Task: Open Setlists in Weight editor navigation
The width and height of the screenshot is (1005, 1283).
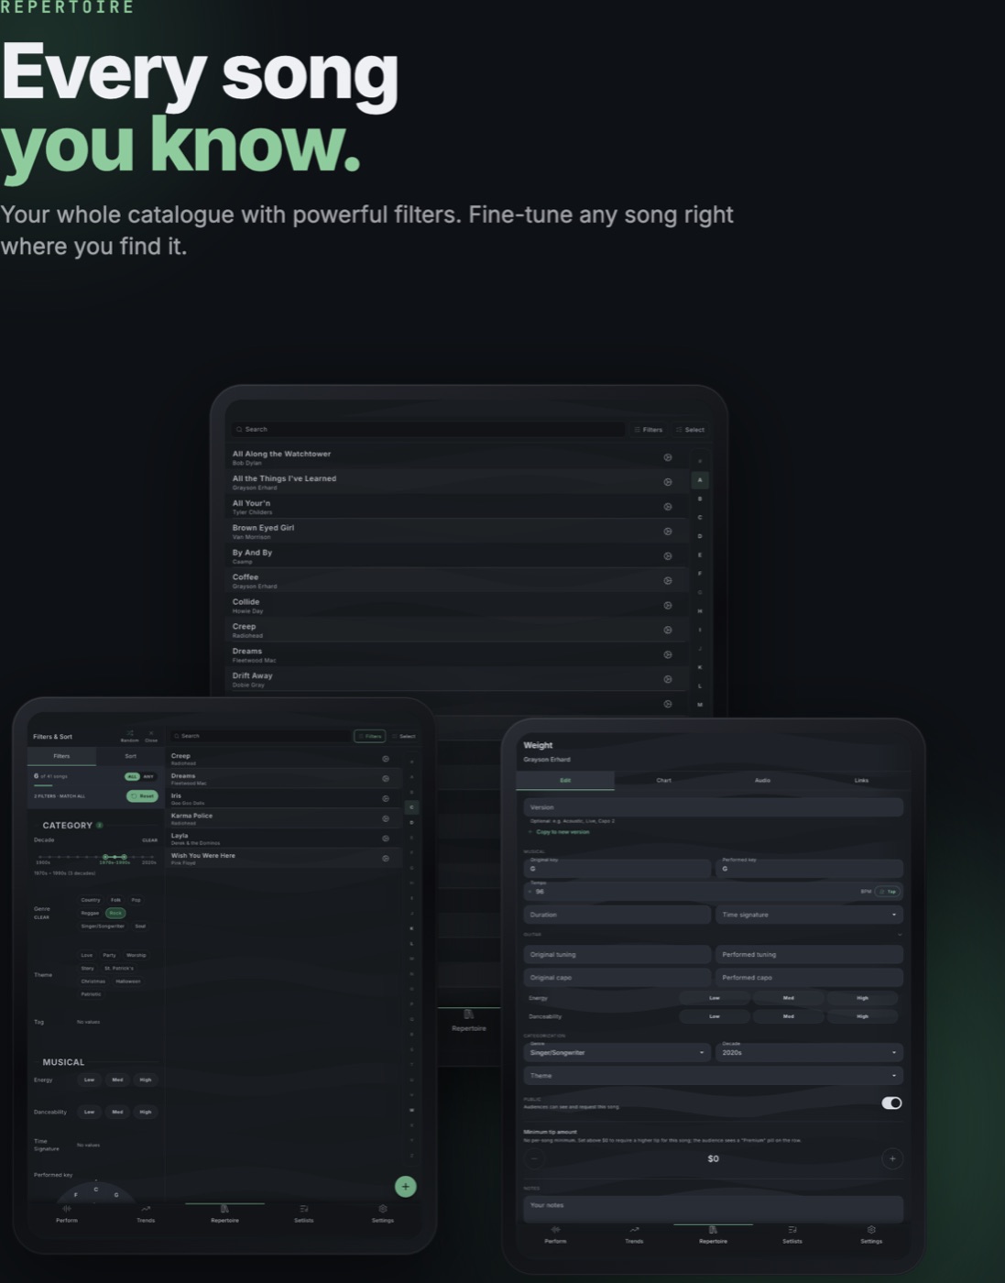Action: (792, 1235)
